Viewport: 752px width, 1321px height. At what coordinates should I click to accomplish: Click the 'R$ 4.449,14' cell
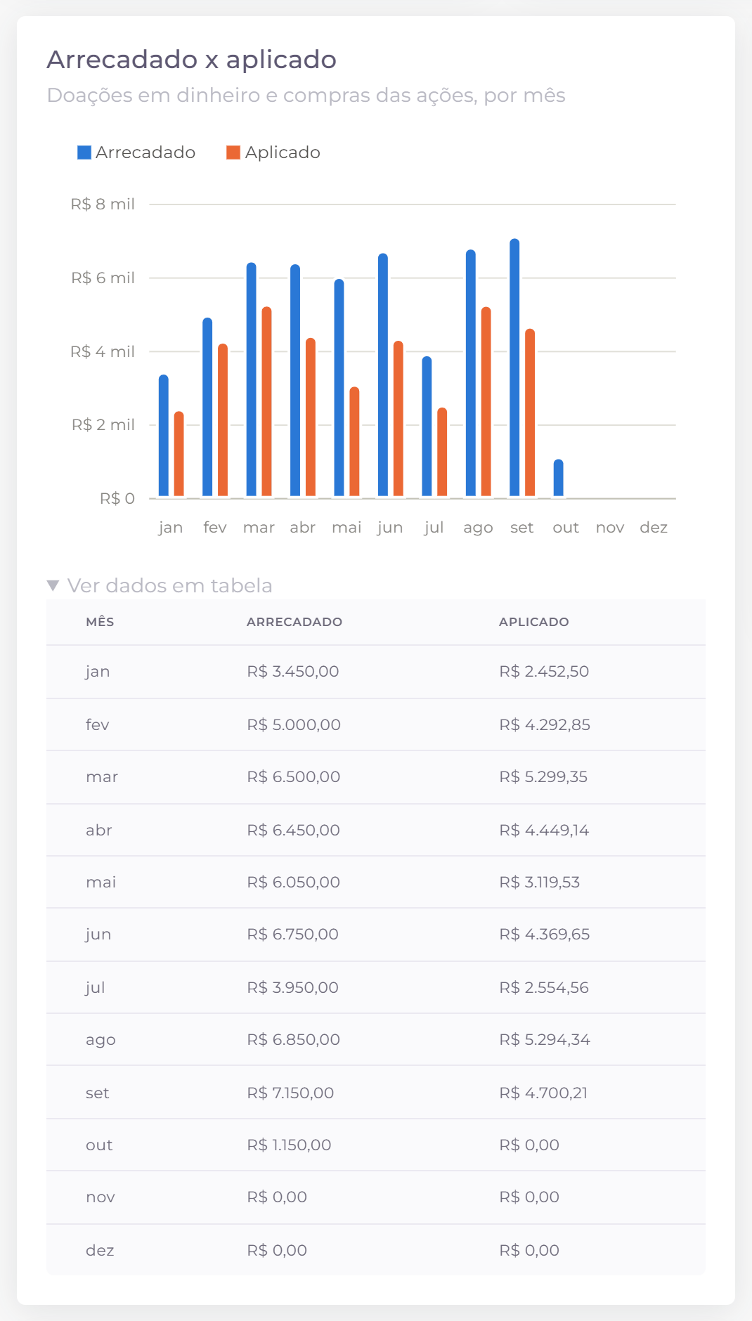[544, 830]
